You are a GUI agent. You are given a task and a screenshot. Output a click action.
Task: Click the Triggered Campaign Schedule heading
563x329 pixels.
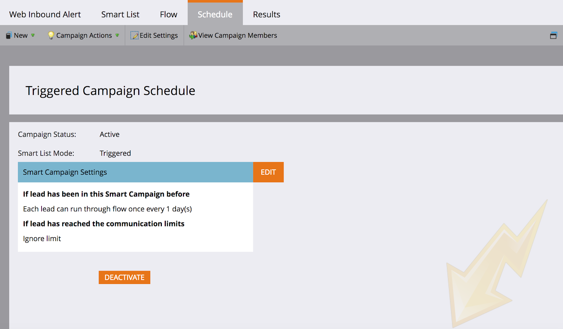110,91
